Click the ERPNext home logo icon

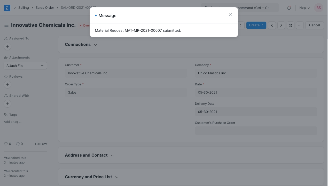point(7,8)
